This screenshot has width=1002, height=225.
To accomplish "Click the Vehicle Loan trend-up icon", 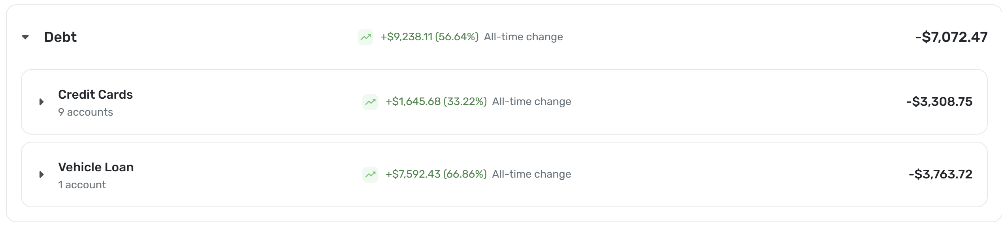I will 370,174.
